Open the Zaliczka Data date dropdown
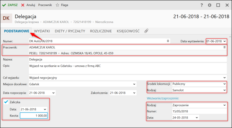Image resolution: width=232 pixels, height=128 pixels. [45, 109]
